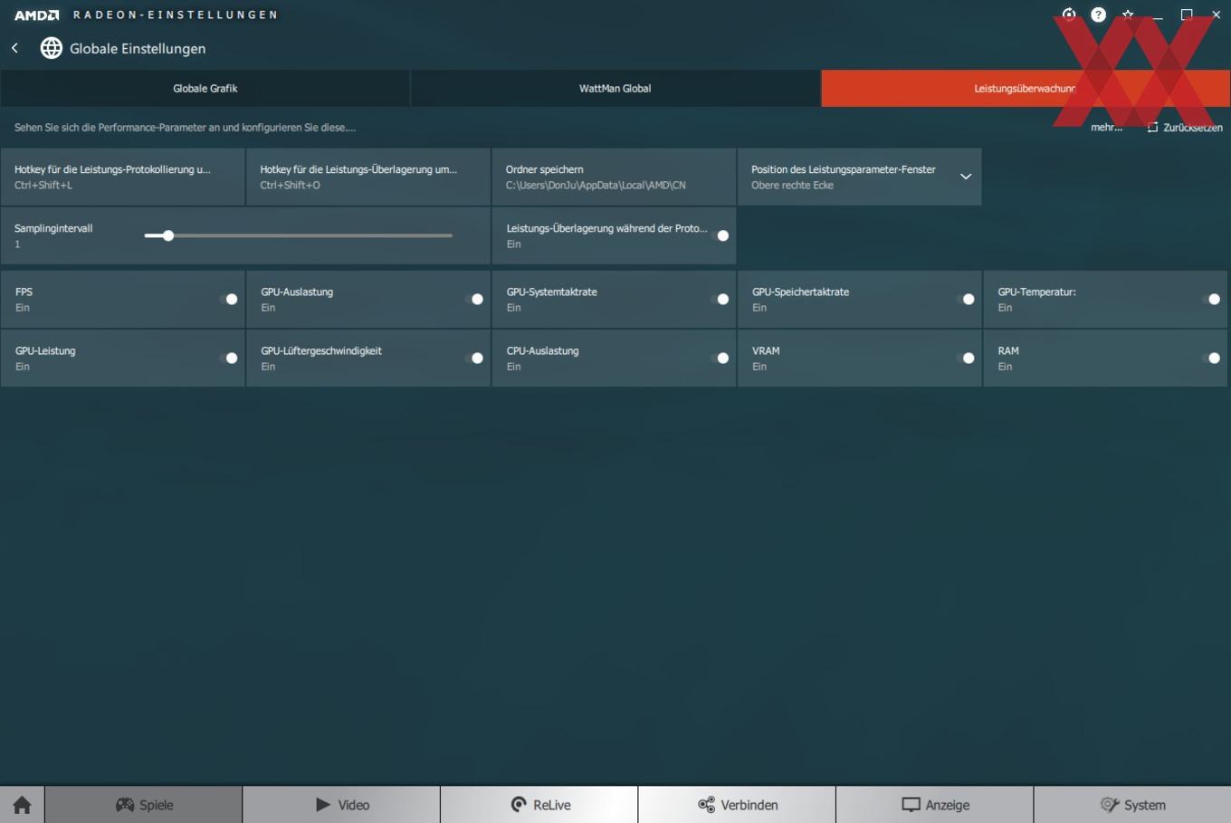Viewport: 1231px width, 823px height.
Task: Open the help question mark icon
Action: pos(1098,14)
